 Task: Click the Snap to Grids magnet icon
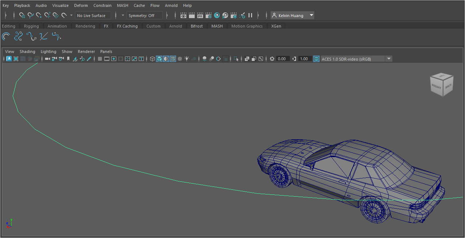[x=22, y=16]
